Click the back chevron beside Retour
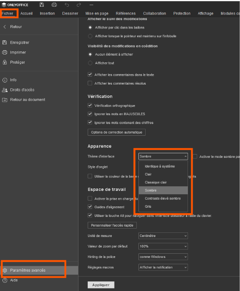The image size is (240, 291). (5, 27)
